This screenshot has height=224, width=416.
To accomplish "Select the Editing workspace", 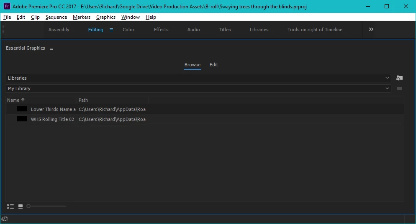I will (95, 30).
